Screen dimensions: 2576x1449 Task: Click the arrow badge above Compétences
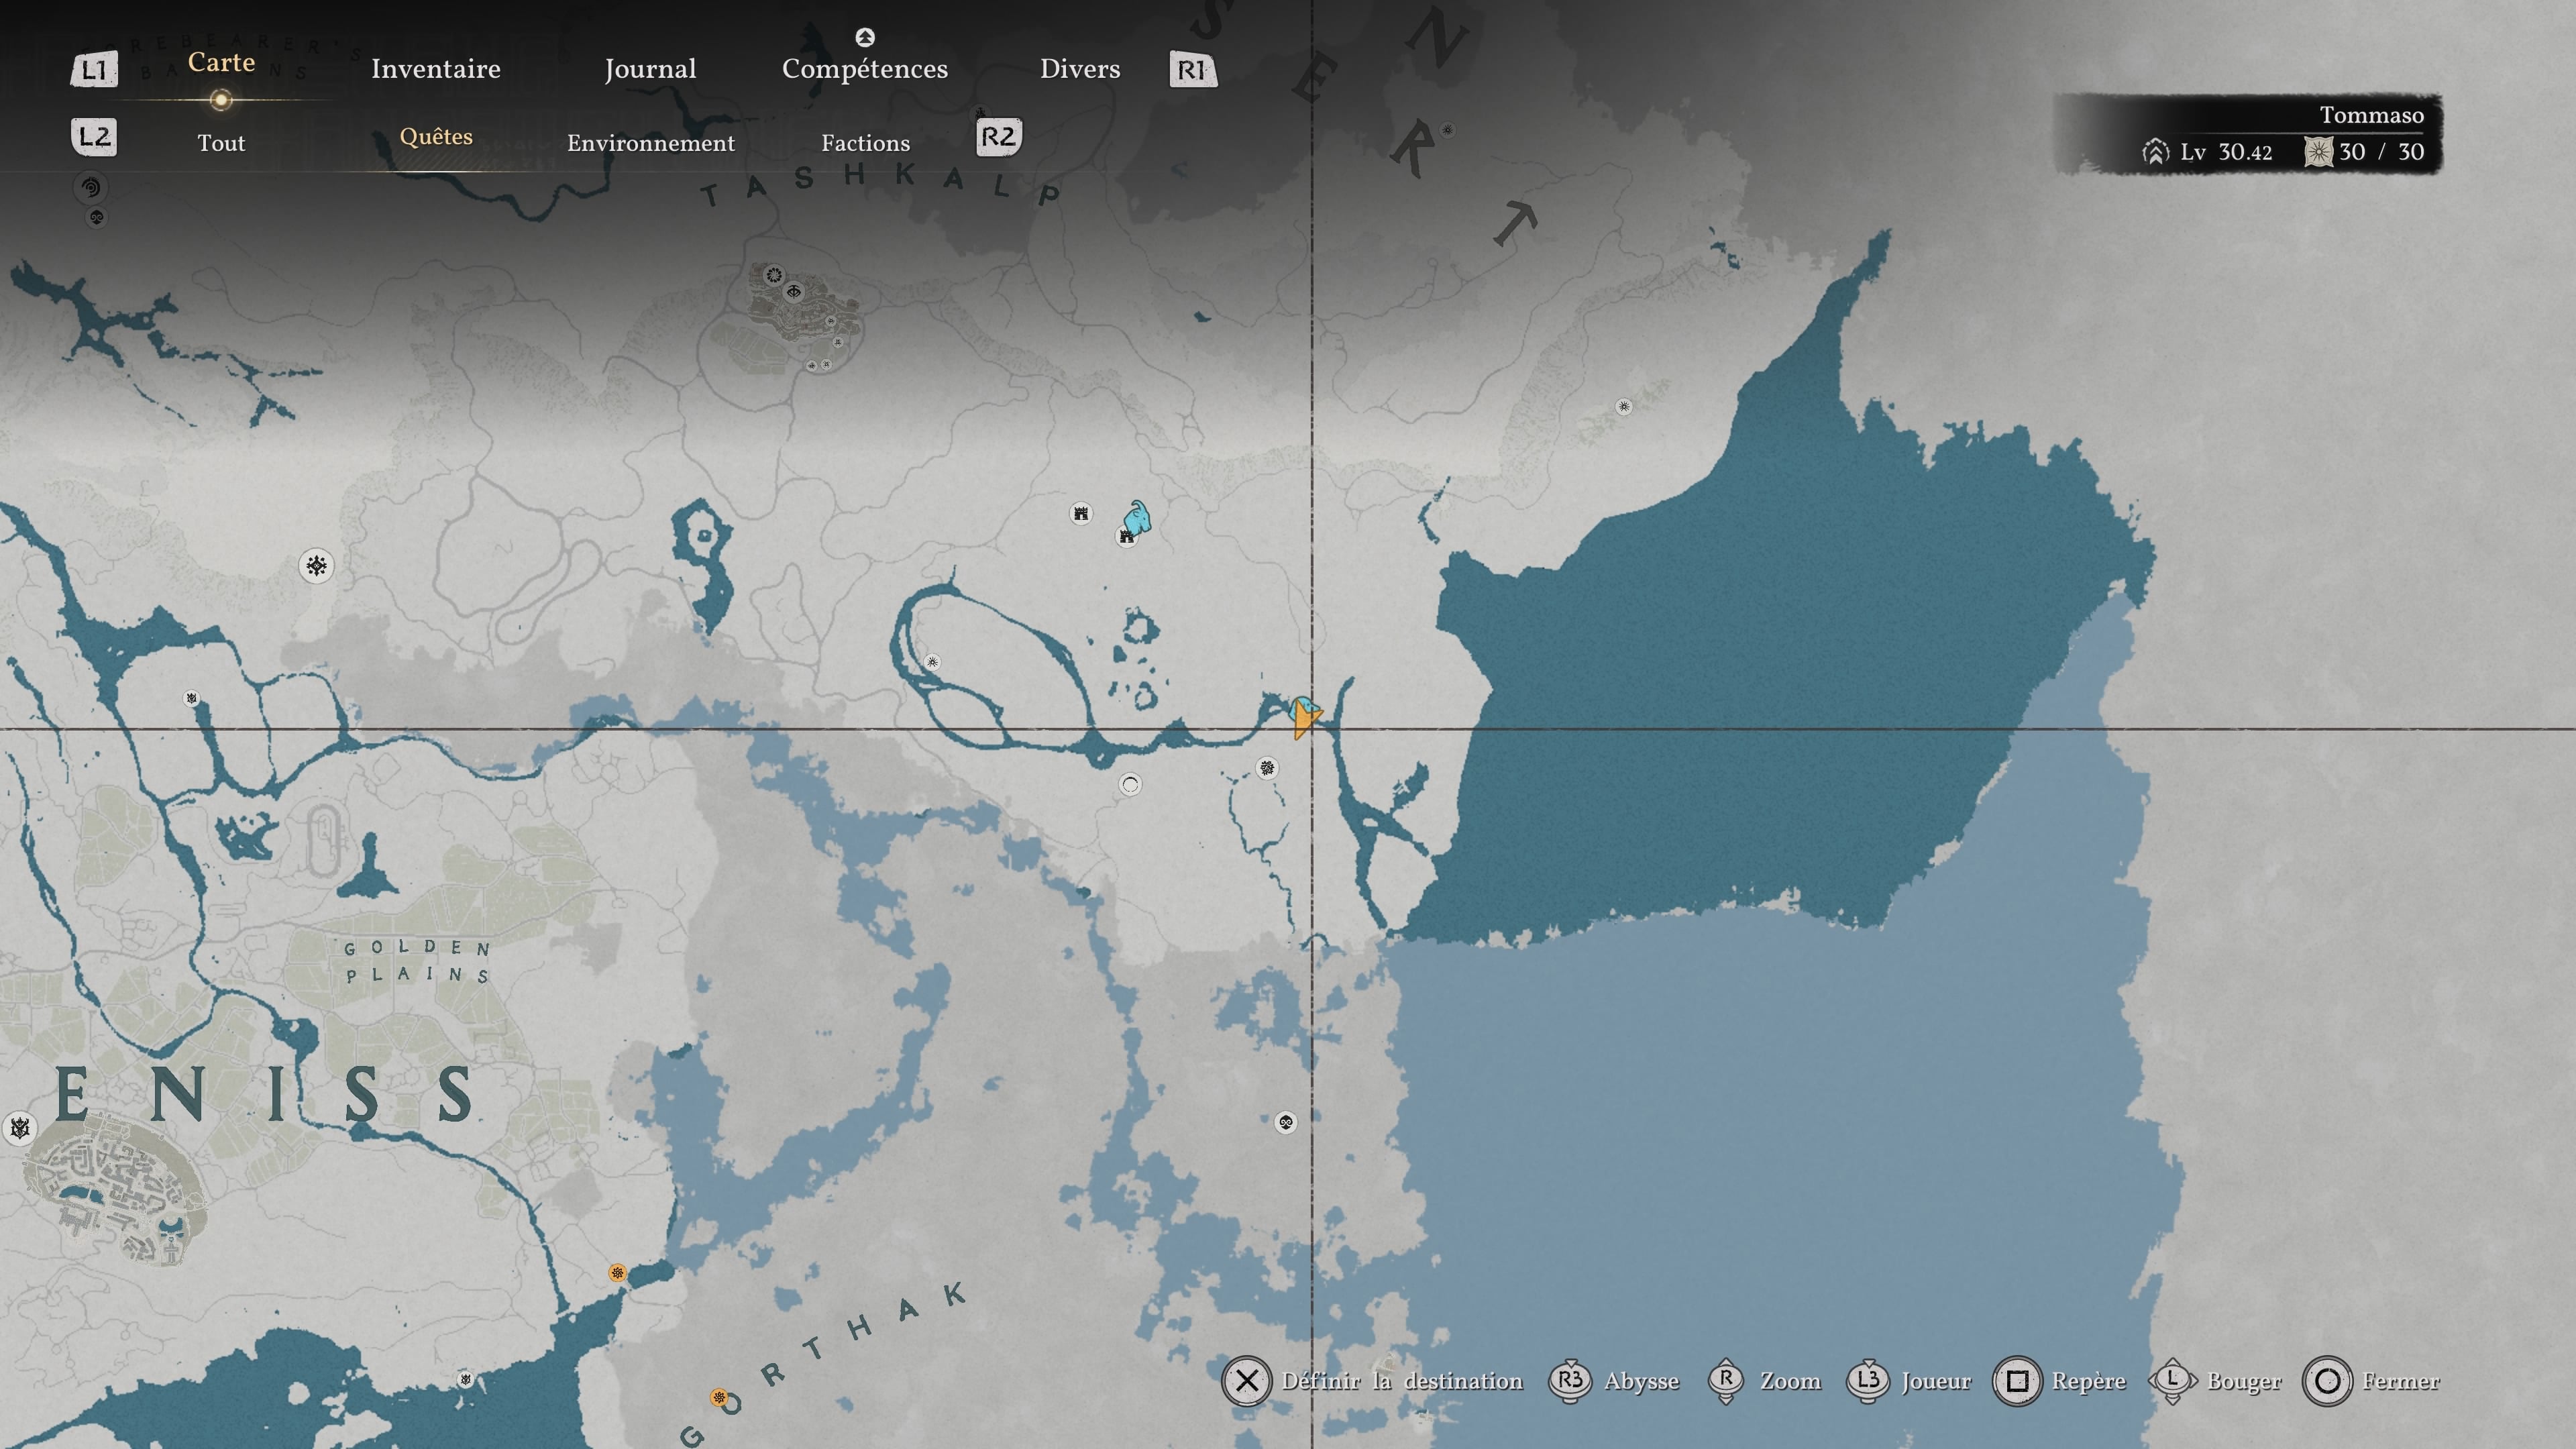click(x=865, y=37)
